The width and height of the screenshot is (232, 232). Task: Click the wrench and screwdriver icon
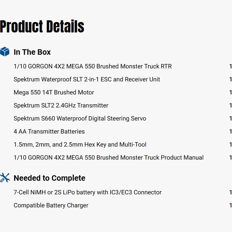[5, 178]
